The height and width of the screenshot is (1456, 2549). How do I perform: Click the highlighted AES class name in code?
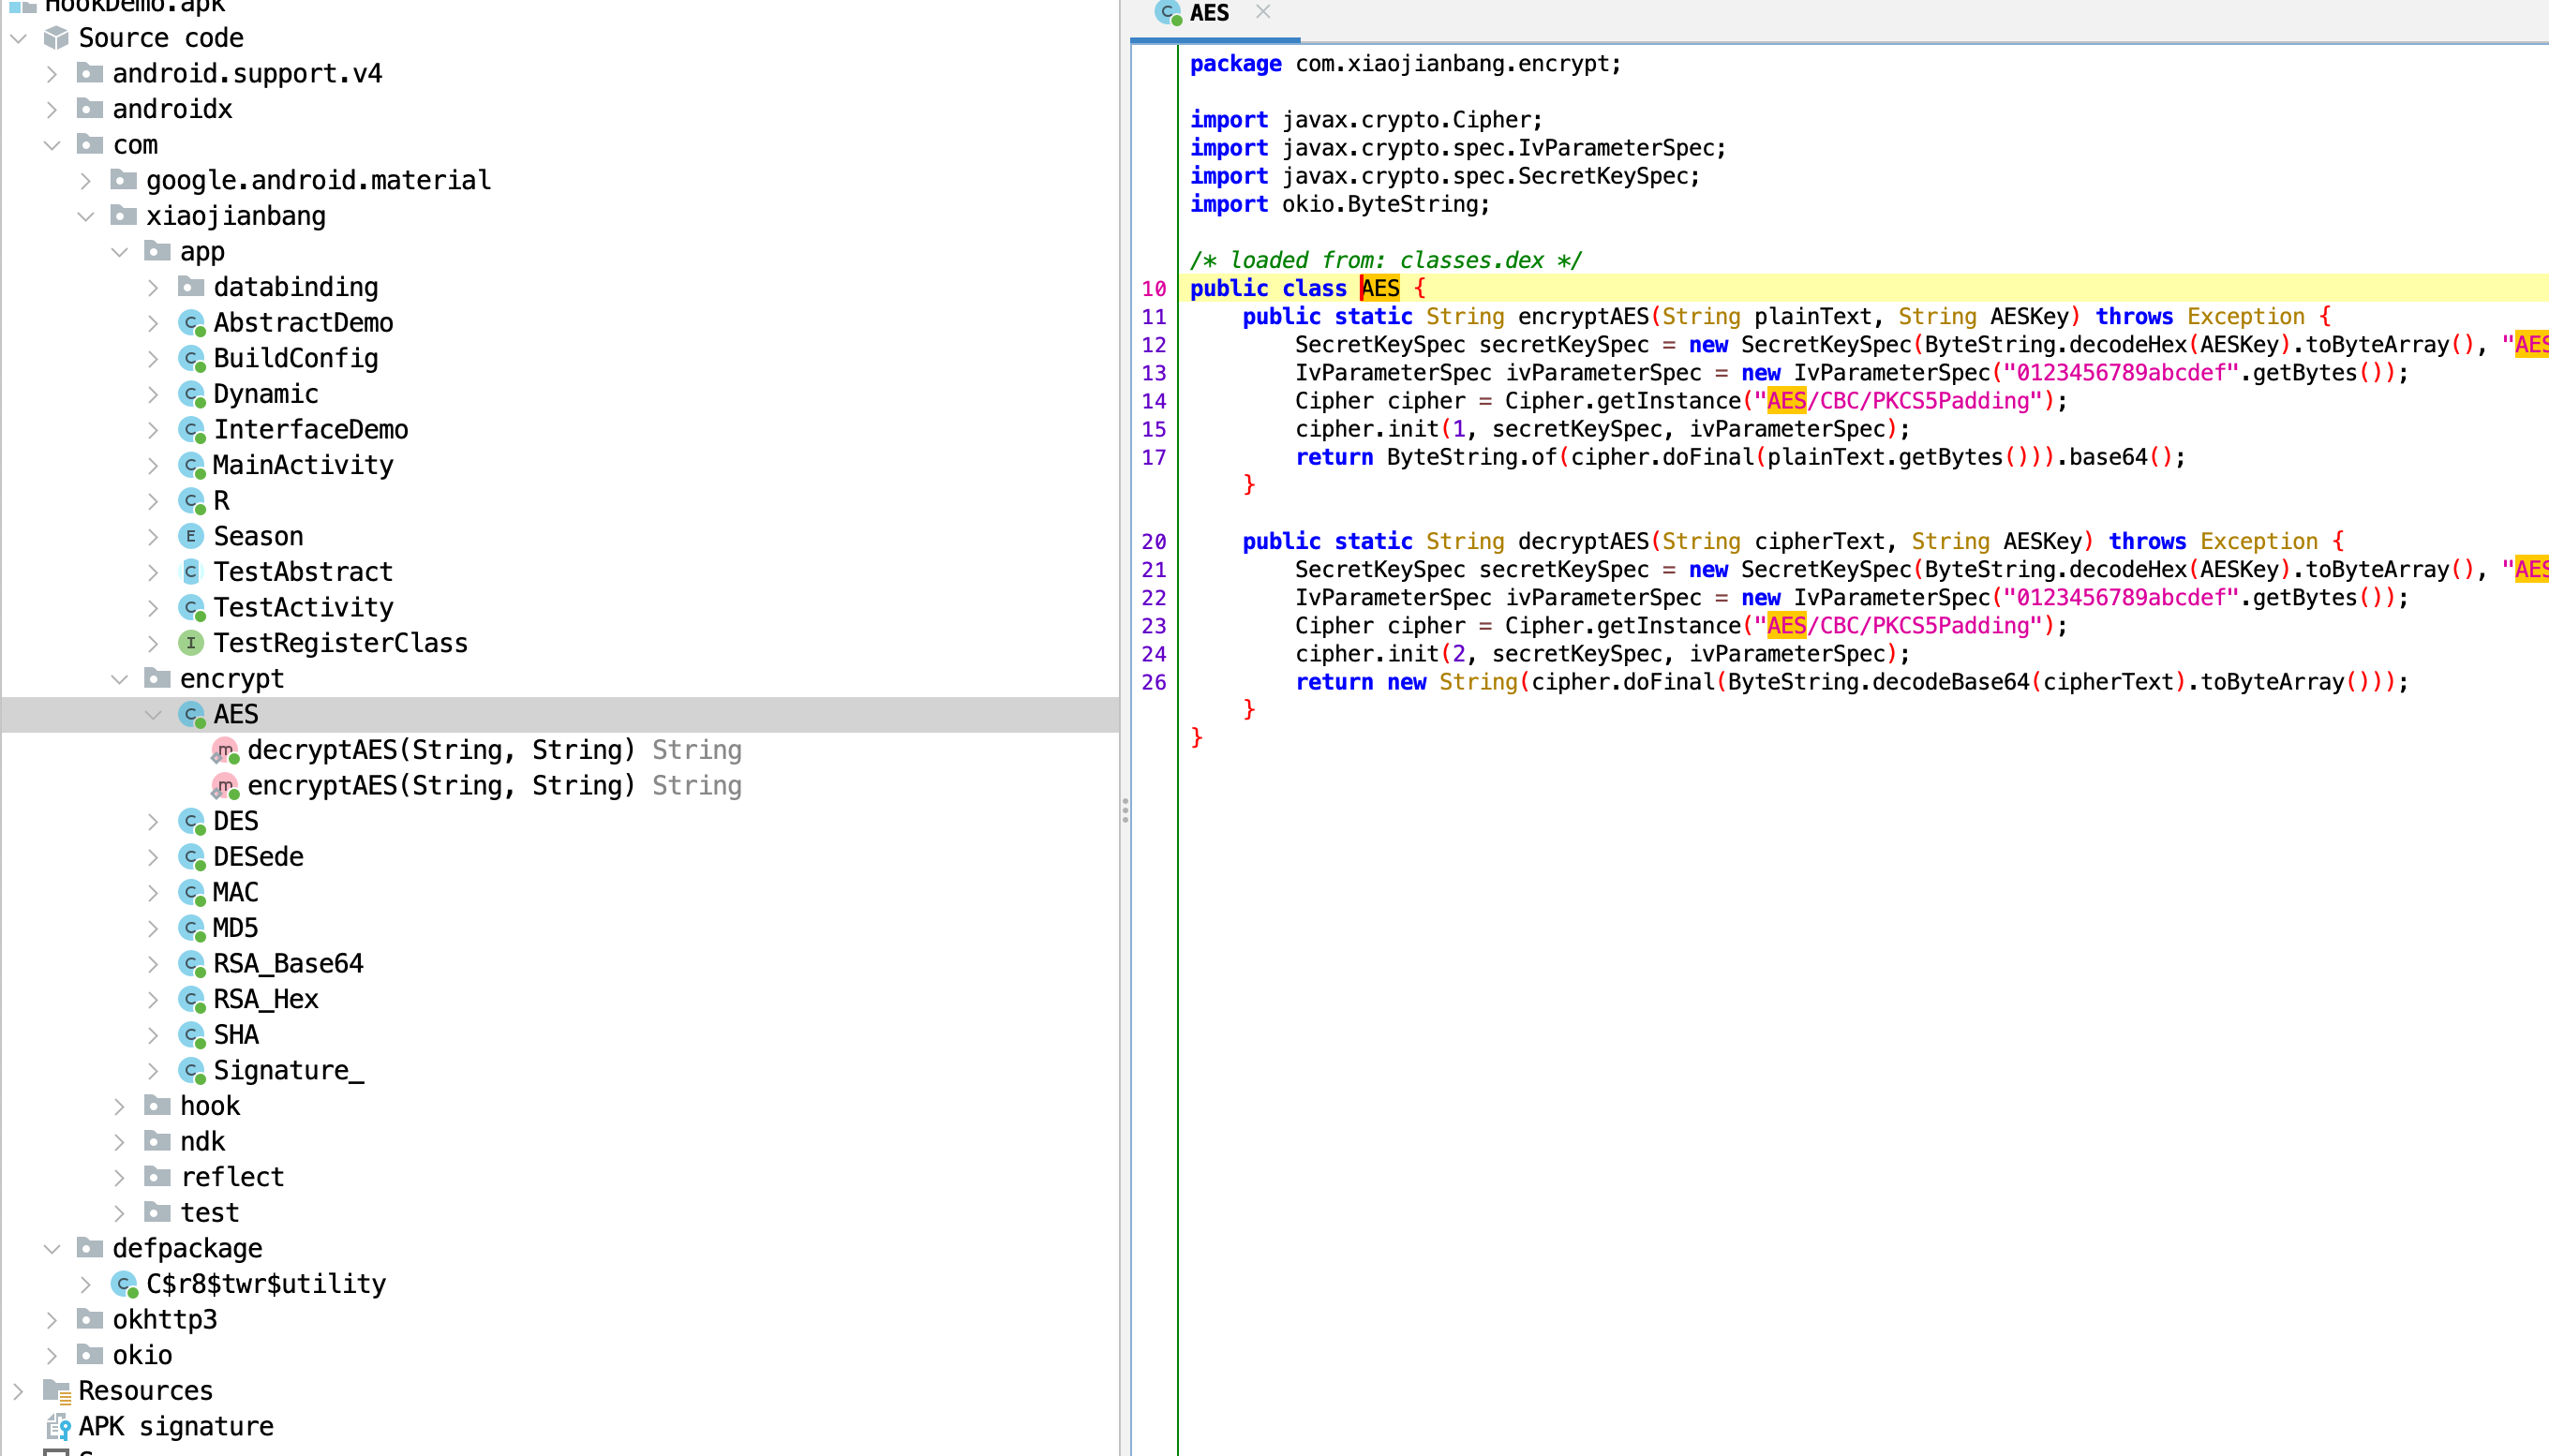click(x=1380, y=288)
